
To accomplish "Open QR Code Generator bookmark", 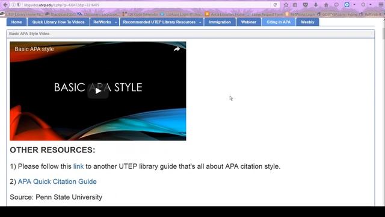I will pyautogui.click(x=140, y=14).
